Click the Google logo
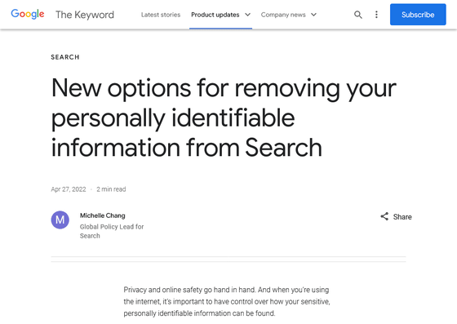The width and height of the screenshot is (457, 324). (x=28, y=14)
